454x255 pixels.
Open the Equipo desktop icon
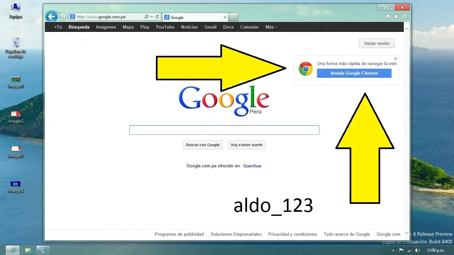(16, 11)
